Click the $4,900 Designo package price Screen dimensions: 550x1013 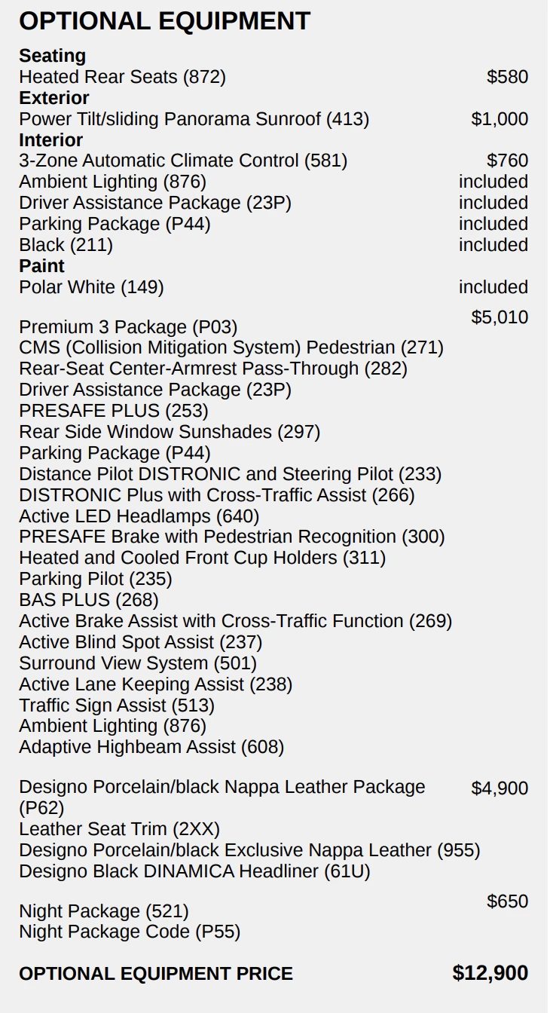click(x=500, y=788)
